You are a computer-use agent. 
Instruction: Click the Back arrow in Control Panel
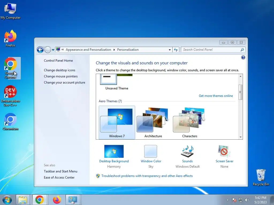(40, 50)
